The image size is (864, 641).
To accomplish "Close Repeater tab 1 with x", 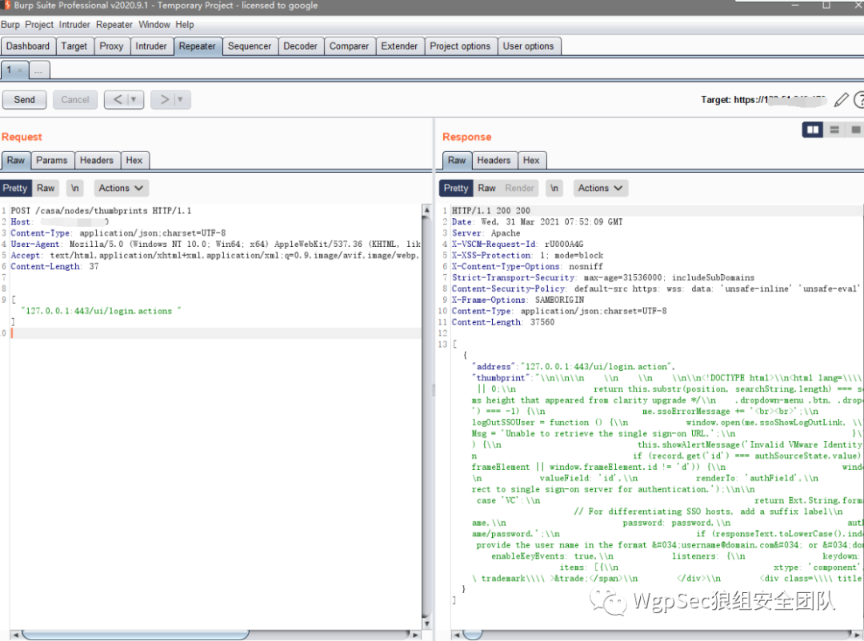I will (20, 70).
